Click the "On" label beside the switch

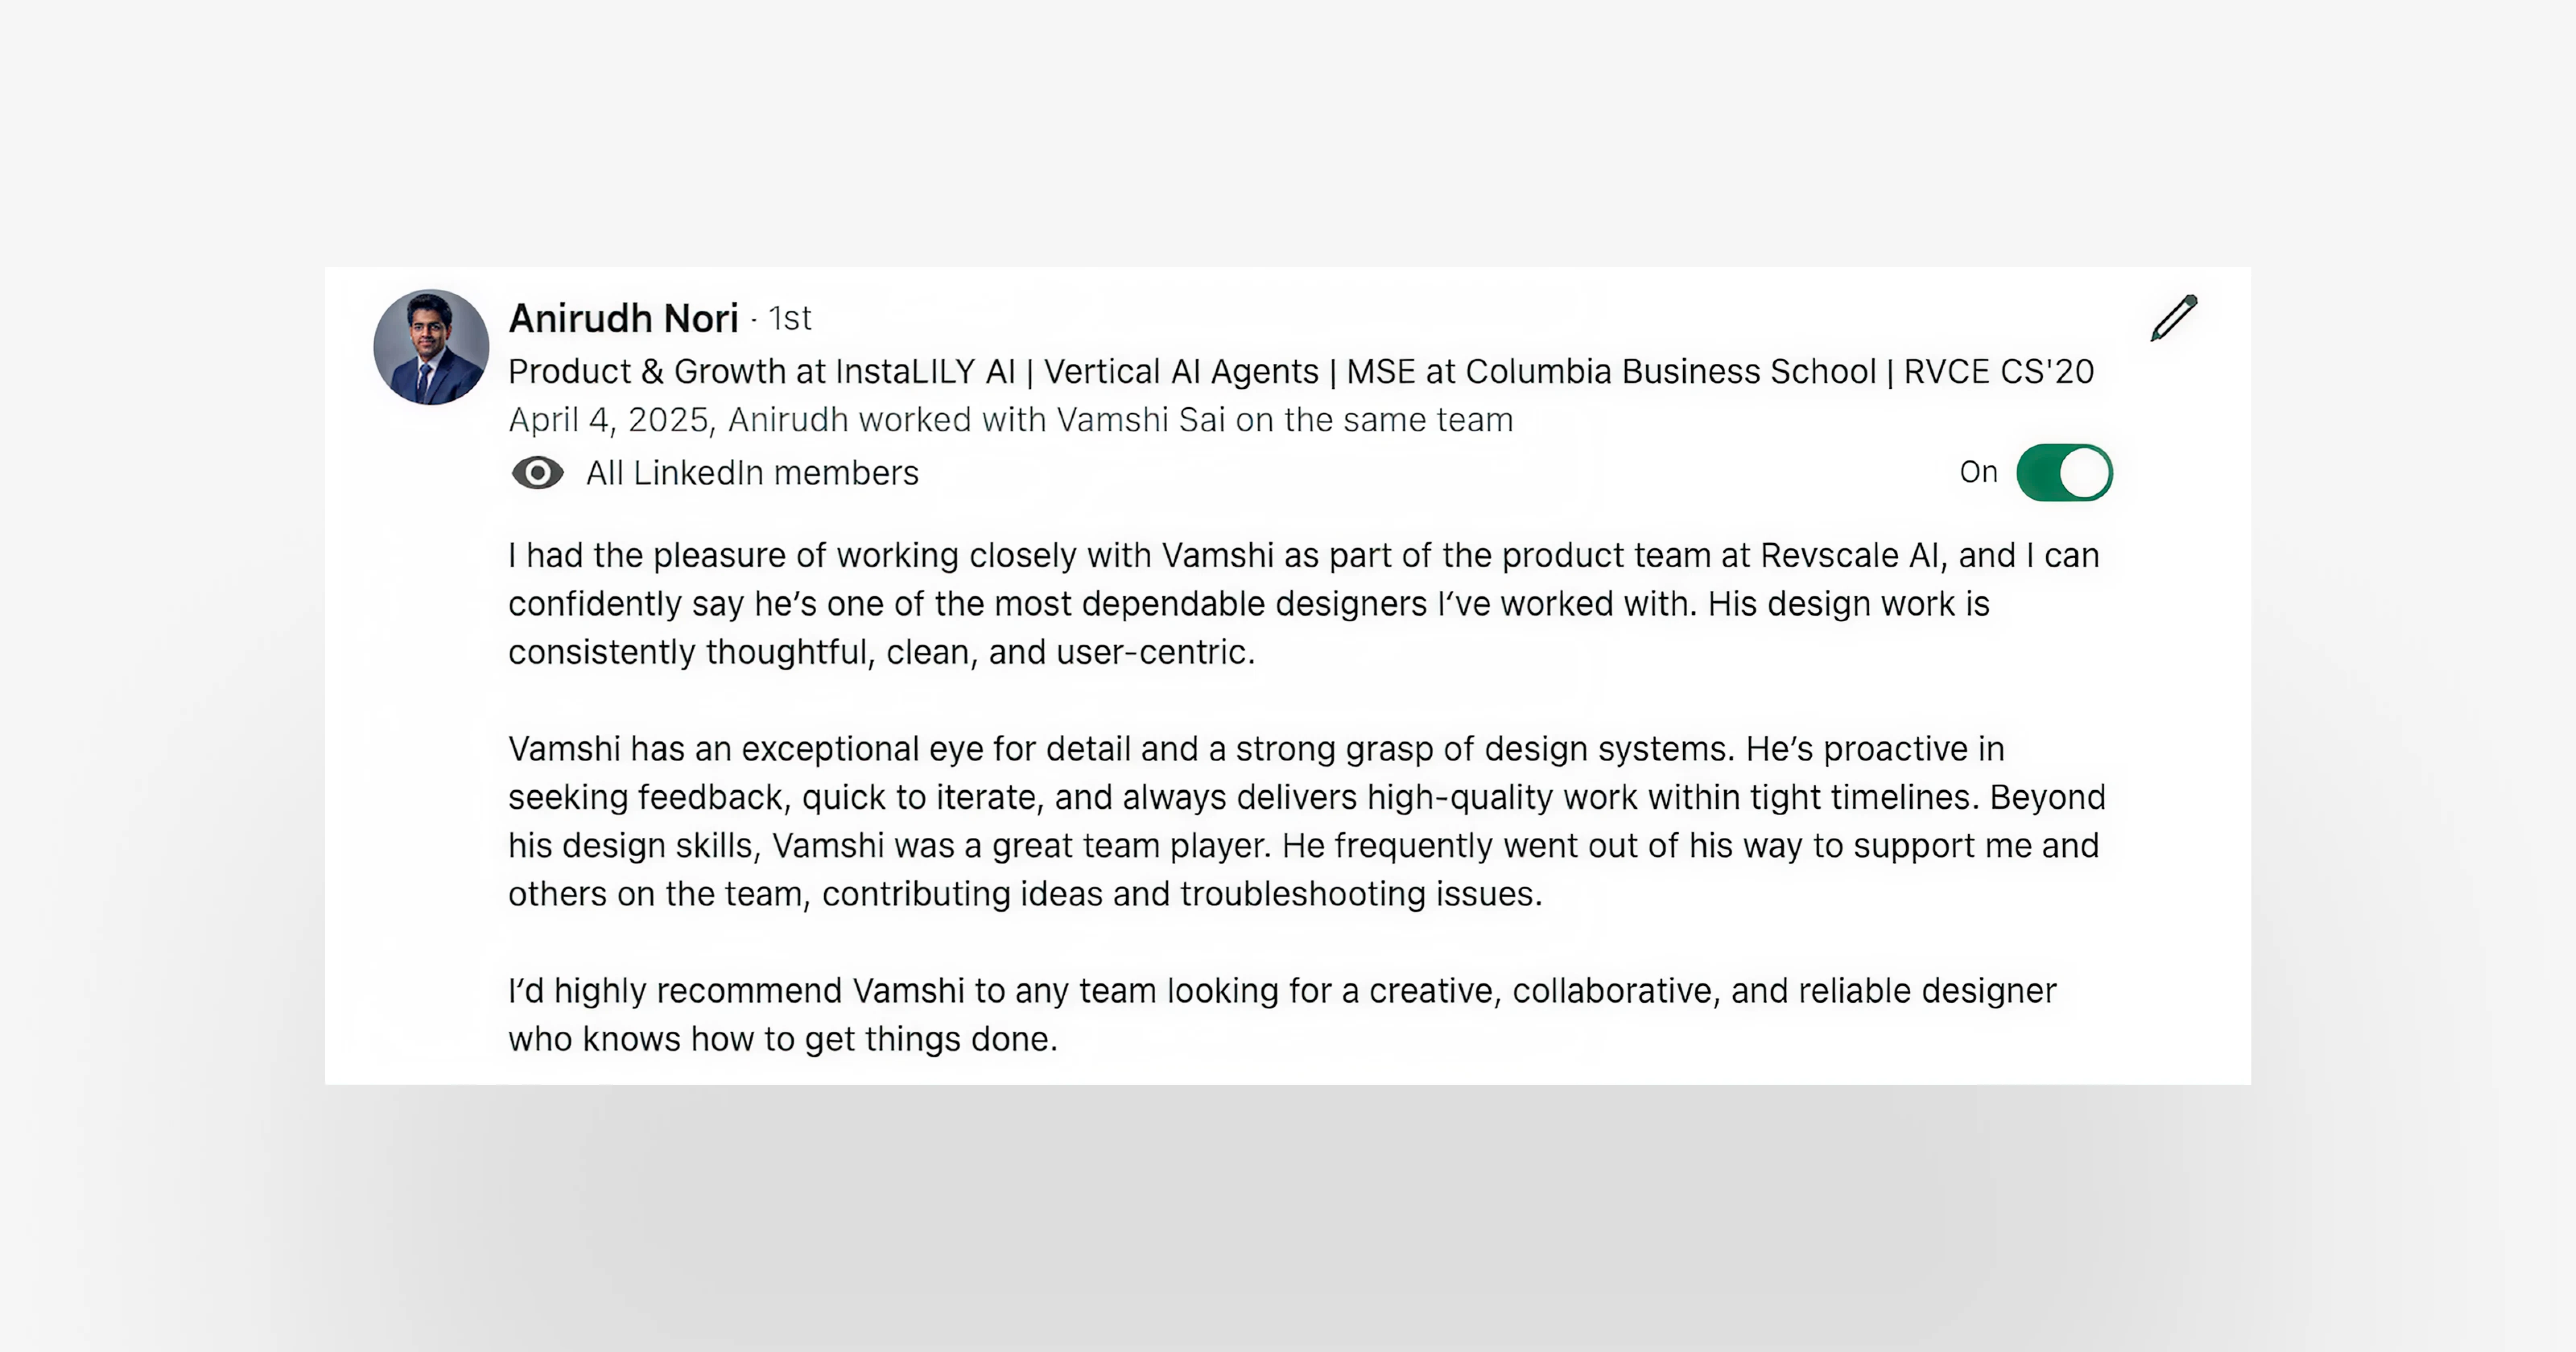(x=1978, y=472)
